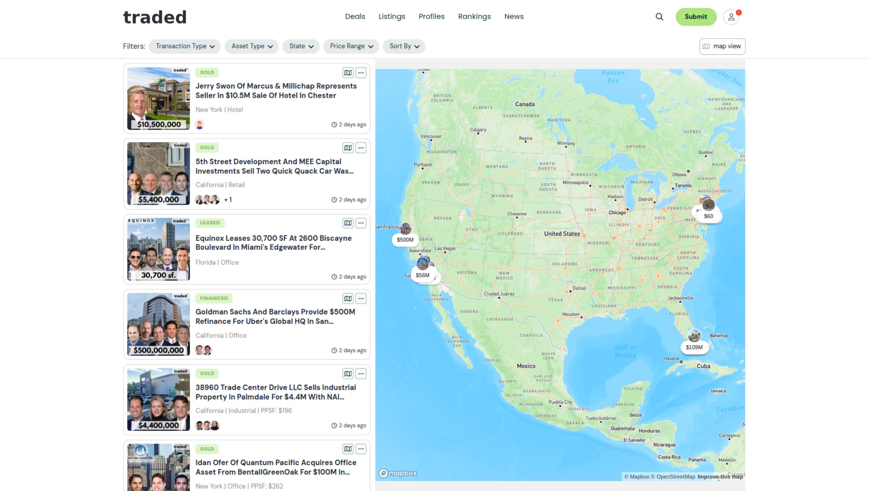
Task: Click the traded logo
Action: [155, 17]
